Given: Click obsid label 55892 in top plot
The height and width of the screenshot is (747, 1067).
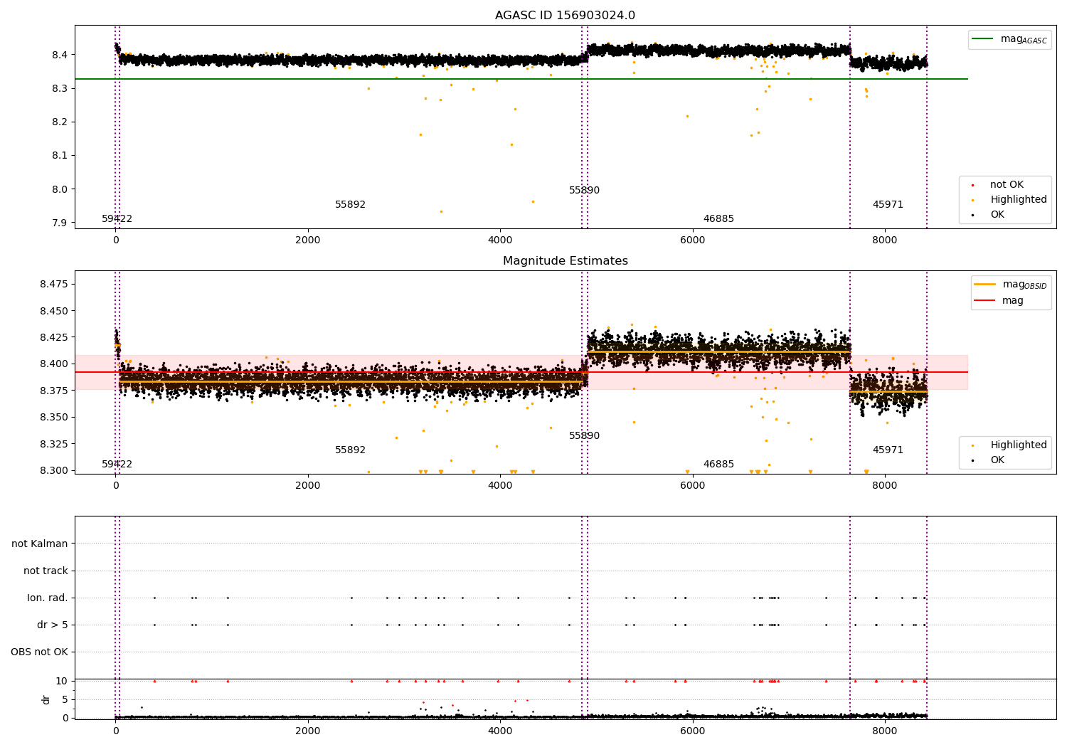Looking at the screenshot, I should [x=350, y=205].
